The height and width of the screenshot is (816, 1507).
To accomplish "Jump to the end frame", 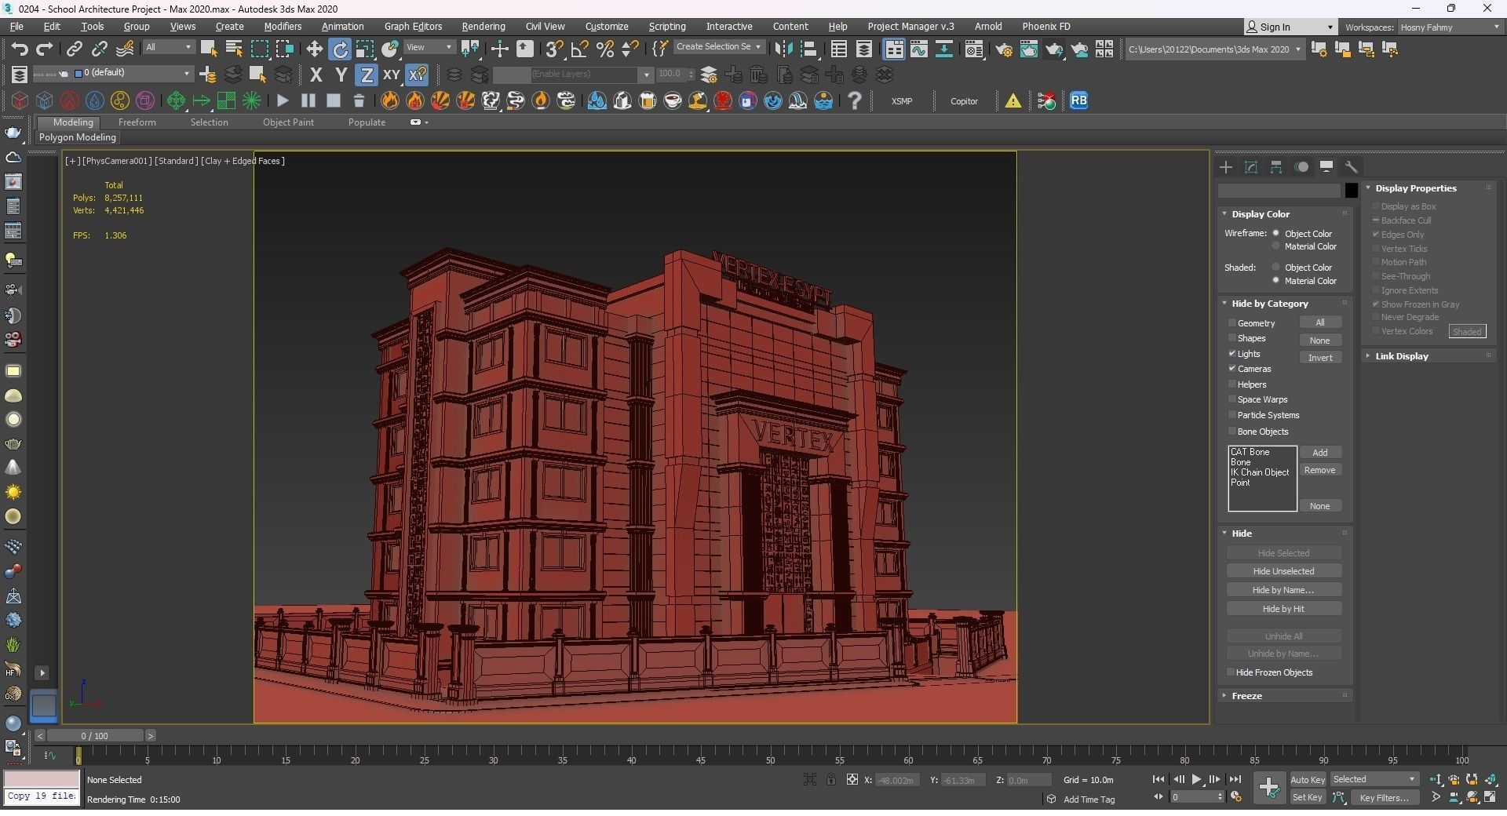I will click(x=1235, y=779).
